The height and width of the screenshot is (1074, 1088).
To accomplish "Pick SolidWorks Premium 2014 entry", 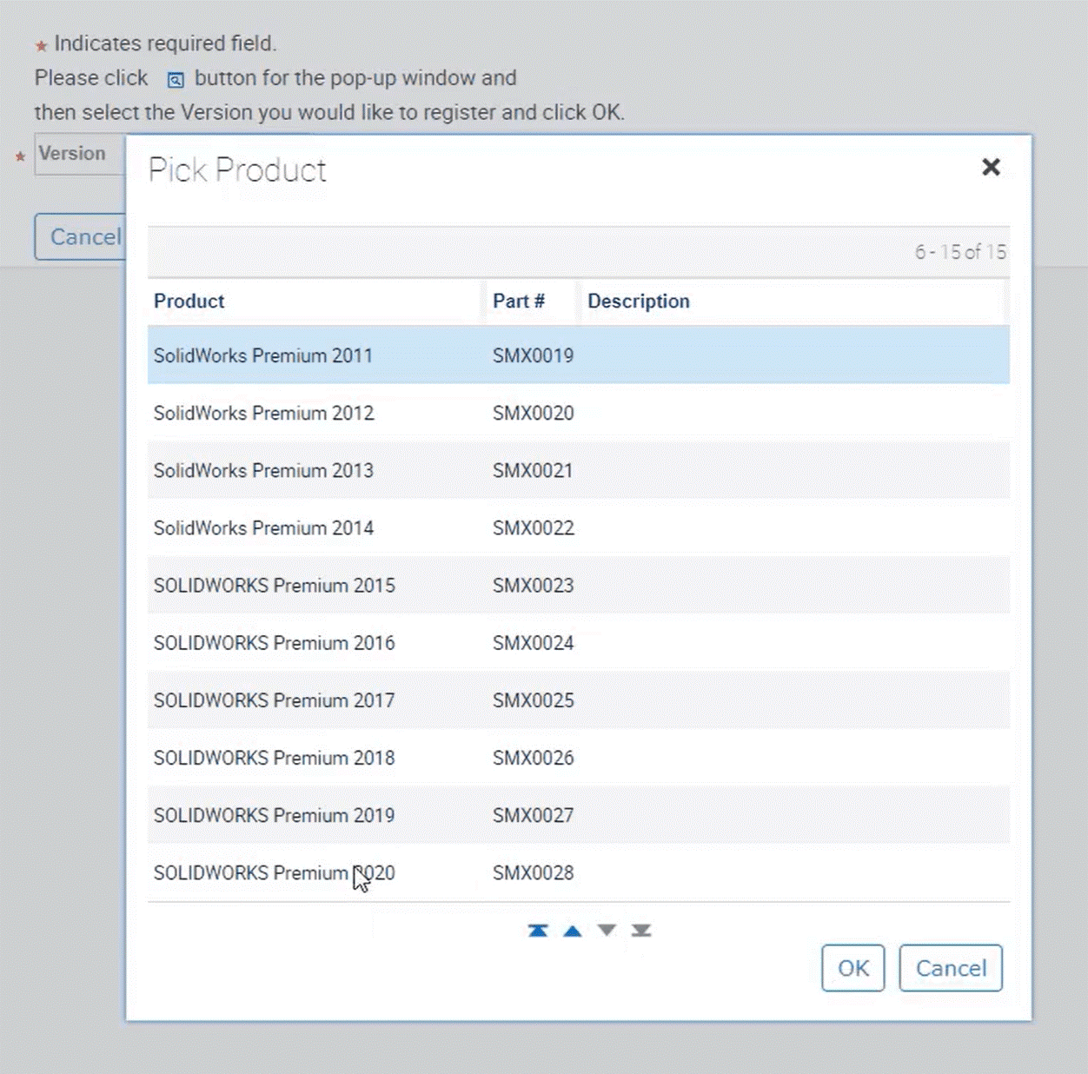I will (x=263, y=527).
